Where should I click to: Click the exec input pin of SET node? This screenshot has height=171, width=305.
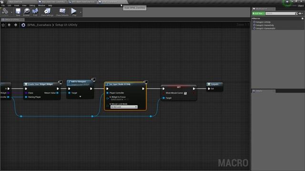163,89
